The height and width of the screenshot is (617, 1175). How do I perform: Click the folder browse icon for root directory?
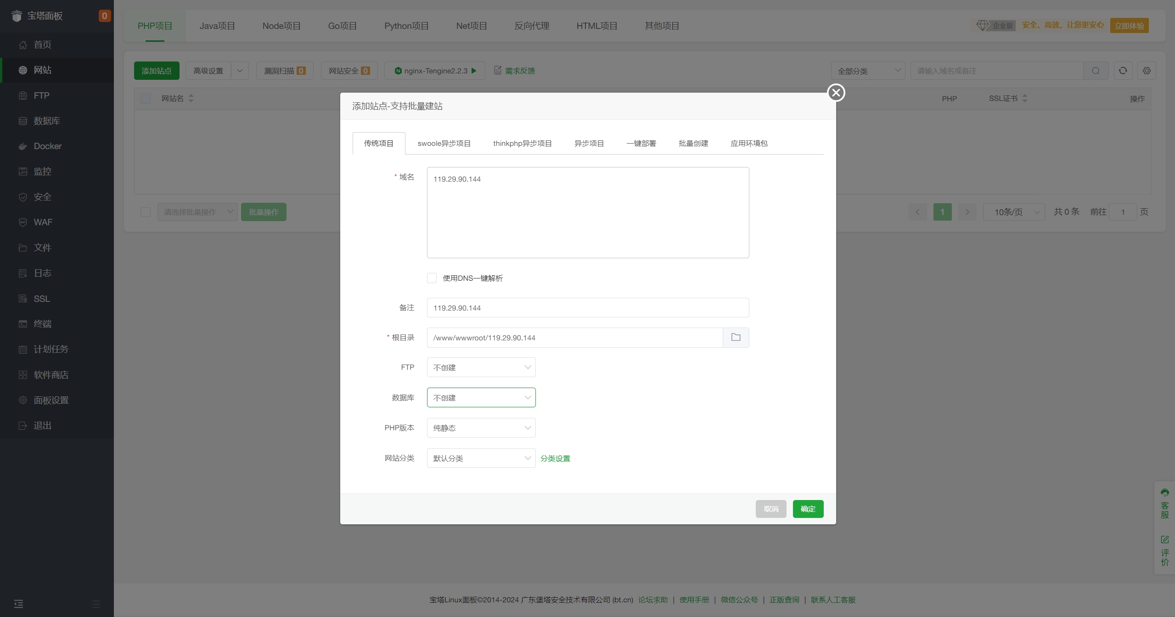pyautogui.click(x=736, y=338)
